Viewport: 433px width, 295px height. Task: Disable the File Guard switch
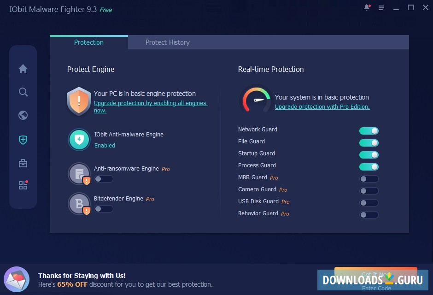coord(369,143)
